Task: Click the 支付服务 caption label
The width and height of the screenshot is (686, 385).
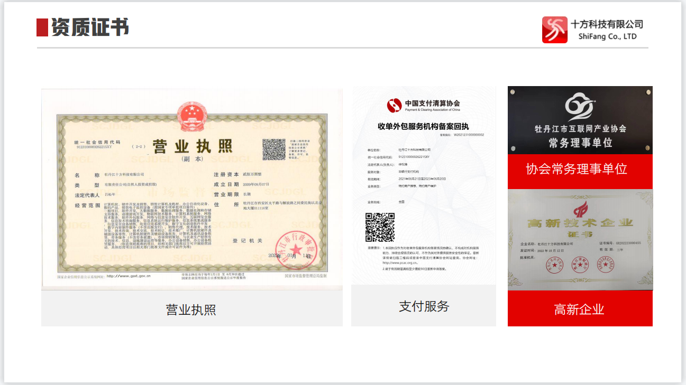Action: 424,306
